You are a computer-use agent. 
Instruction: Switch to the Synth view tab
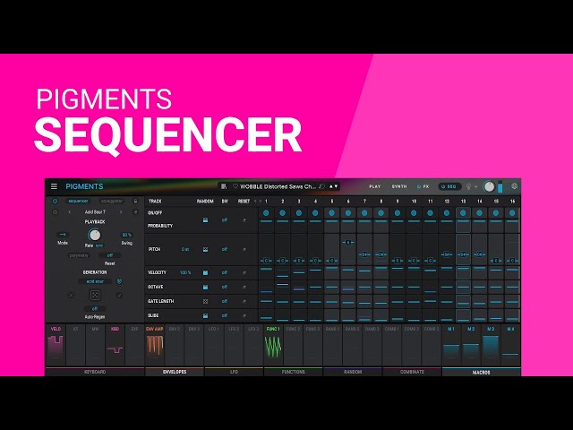coord(399,186)
